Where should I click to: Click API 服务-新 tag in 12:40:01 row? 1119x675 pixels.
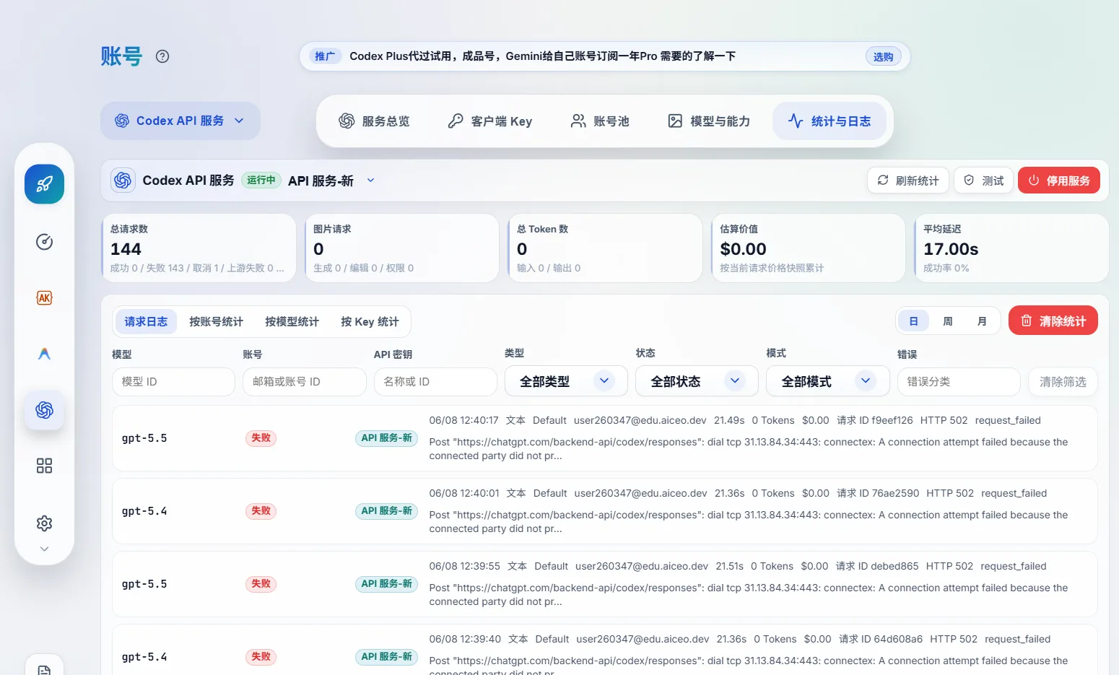click(x=386, y=511)
